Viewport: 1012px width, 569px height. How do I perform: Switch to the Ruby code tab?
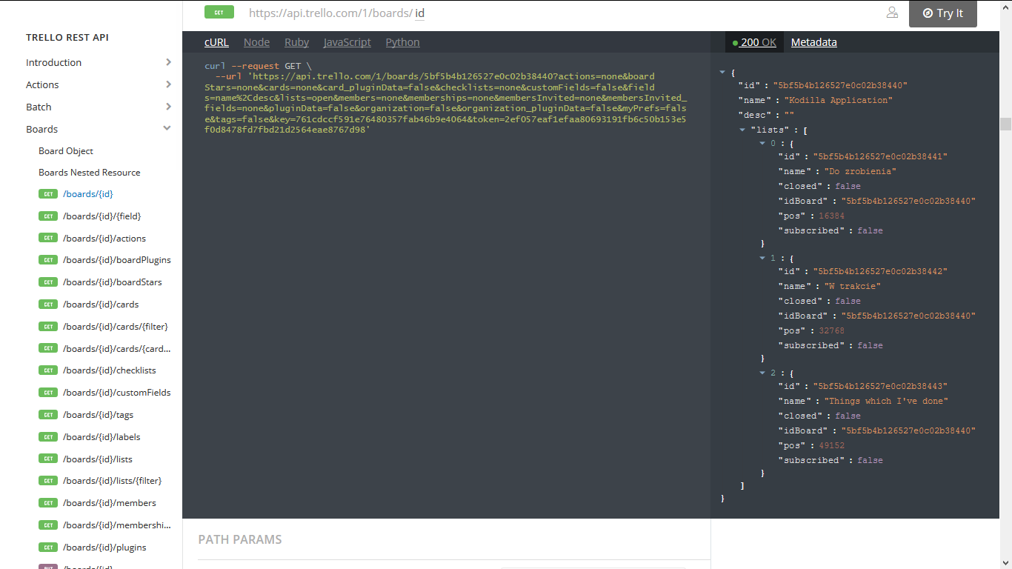coord(297,42)
